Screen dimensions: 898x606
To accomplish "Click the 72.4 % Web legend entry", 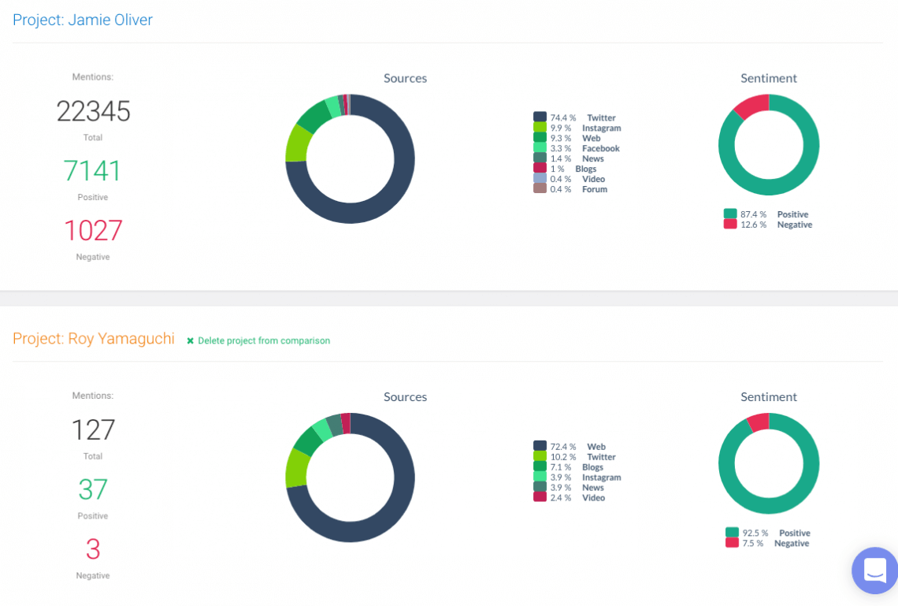I will coord(570,446).
